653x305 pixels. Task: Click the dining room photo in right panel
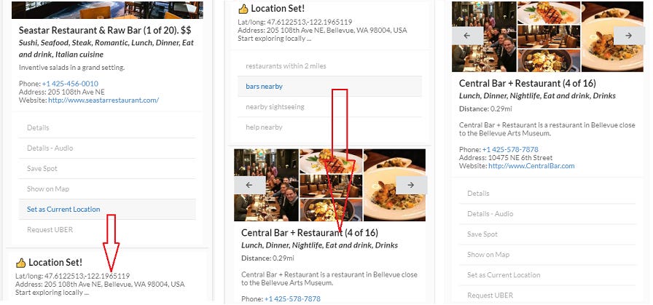point(549,36)
